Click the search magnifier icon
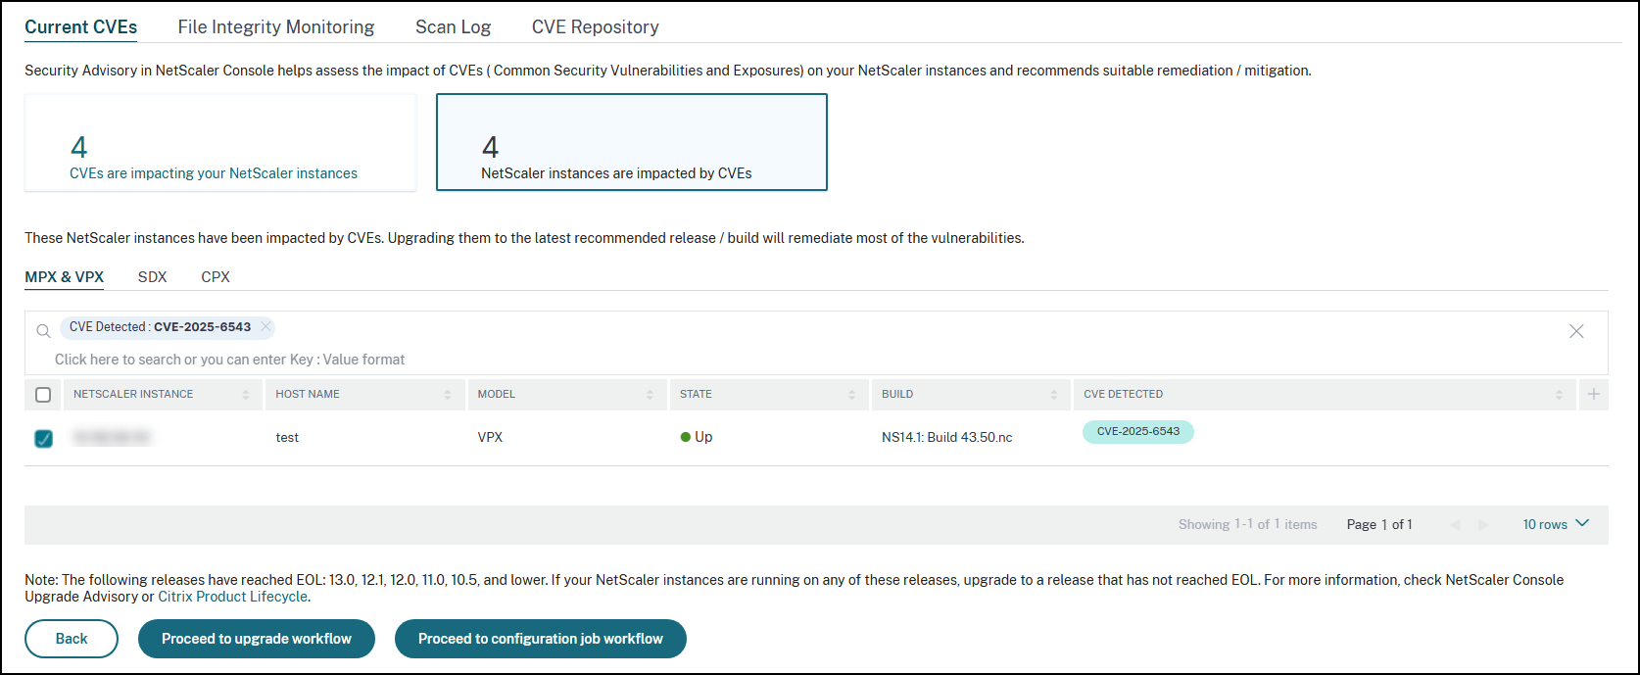 click(43, 331)
